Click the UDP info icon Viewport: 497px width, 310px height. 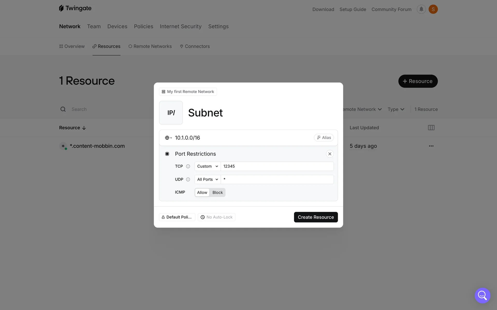(x=188, y=180)
